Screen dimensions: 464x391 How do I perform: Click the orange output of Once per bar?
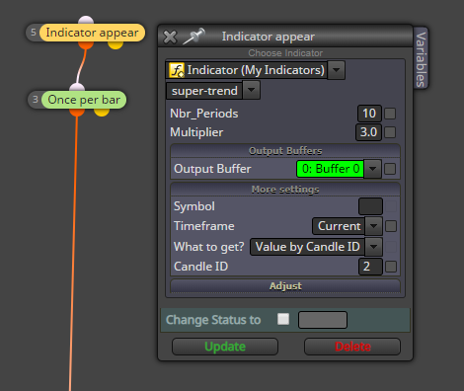click(x=77, y=112)
